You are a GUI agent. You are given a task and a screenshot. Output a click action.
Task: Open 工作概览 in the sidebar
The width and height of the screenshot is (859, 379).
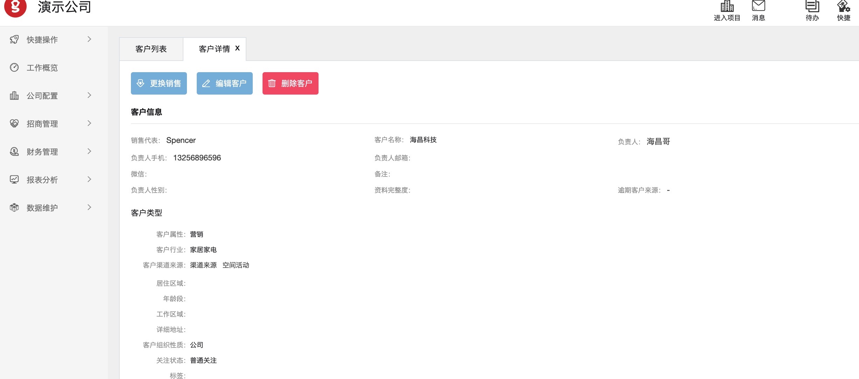(x=42, y=68)
